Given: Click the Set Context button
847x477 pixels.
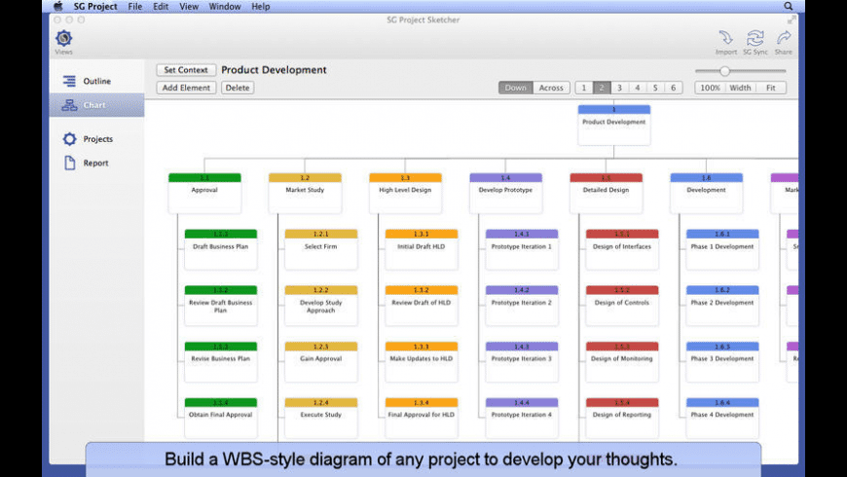Looking at the screenshot, I should pos(186,70).
